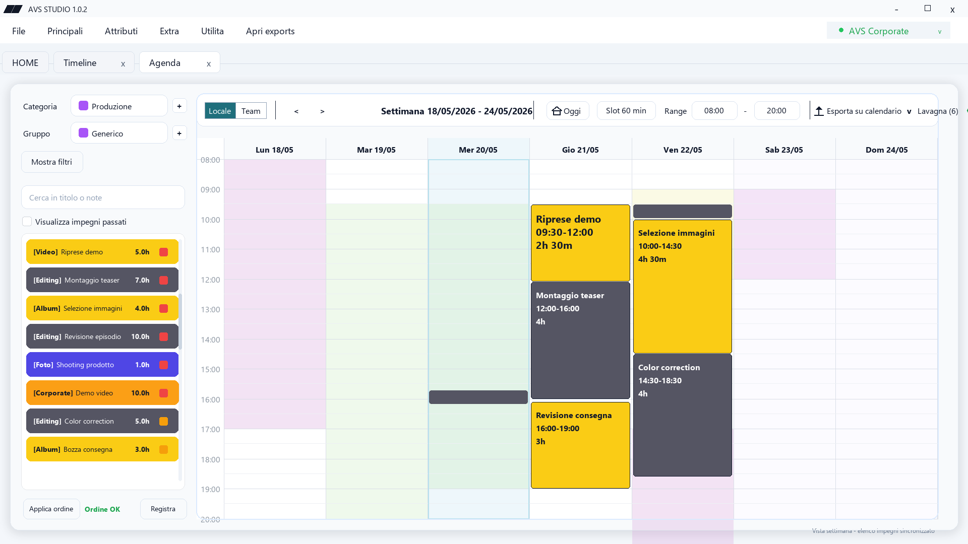Open the Apri exports menu
Viewport: 968px width, 544px height.
pyautogui.click(x=270, y=31)
